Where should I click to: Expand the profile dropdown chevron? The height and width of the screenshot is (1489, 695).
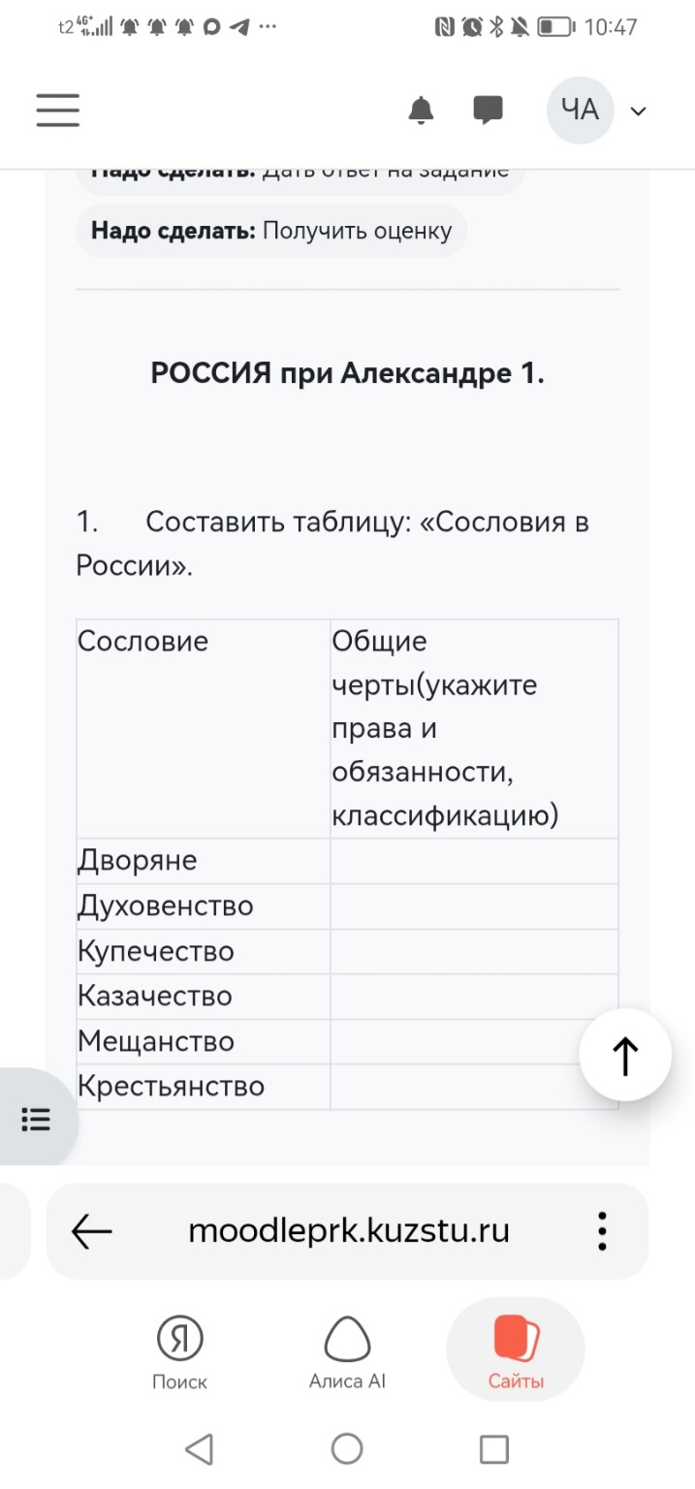click(x=637, y=111)
